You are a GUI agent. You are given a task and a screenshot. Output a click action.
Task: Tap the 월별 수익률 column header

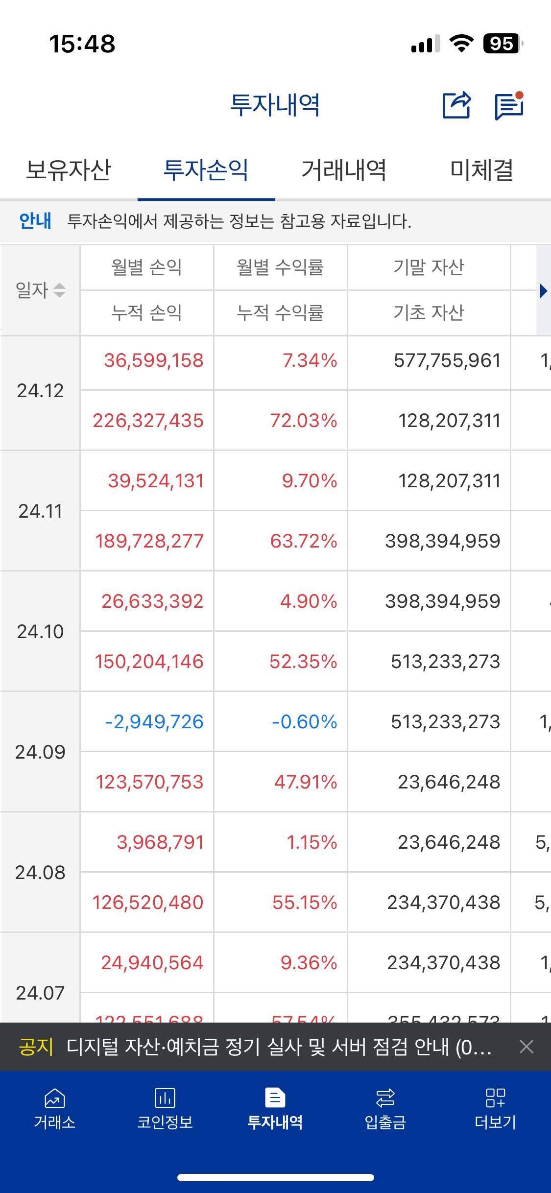coord(280,267)
